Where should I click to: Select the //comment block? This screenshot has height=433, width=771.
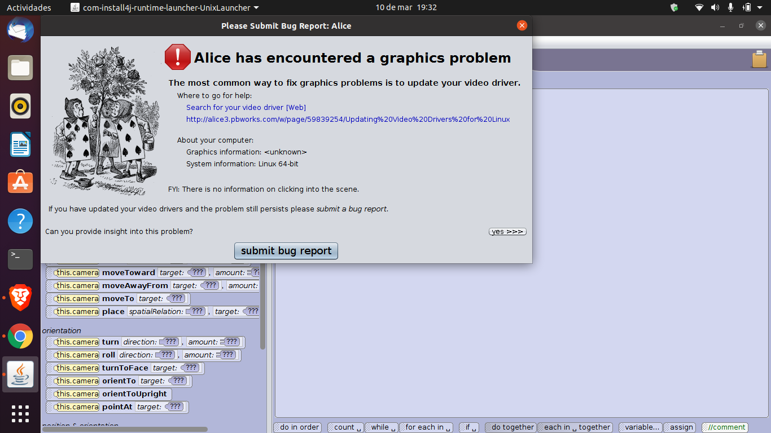coord(725,427)
